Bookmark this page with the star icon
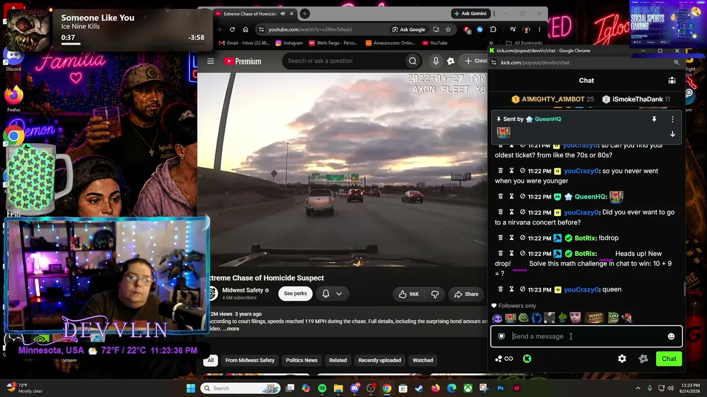Screen dimensions: 707x397 click(x=448, y=29)
